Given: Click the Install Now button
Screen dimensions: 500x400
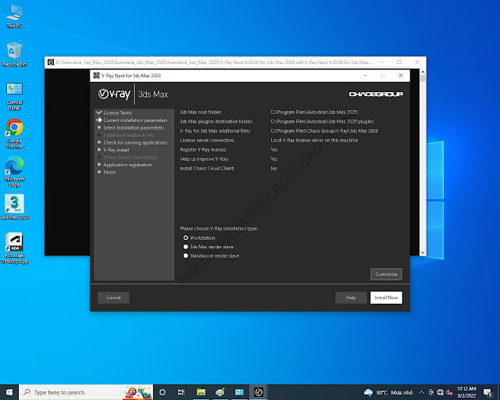Looking at the screenshot, I should [x=386, y=298].
